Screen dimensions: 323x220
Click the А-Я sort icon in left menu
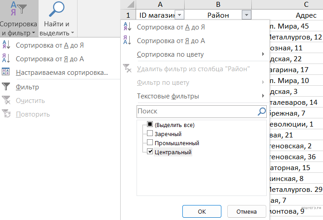6,45
